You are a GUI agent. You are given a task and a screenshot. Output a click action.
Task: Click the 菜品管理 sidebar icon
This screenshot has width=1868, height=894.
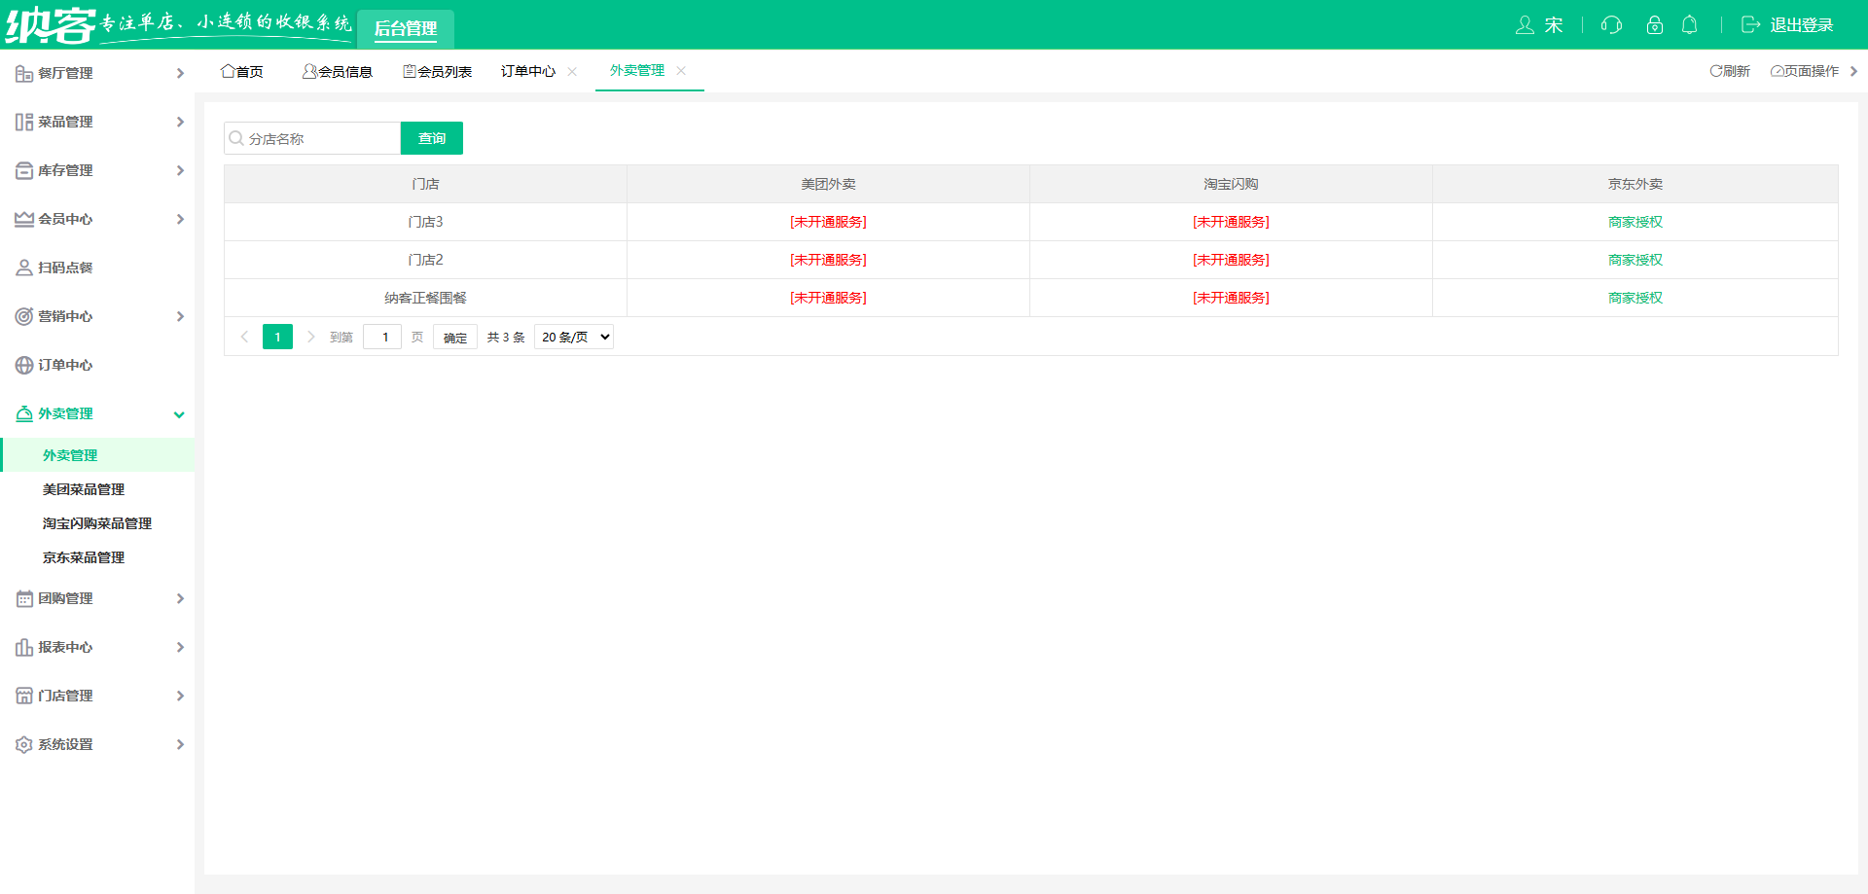click(x=24, y=122)
